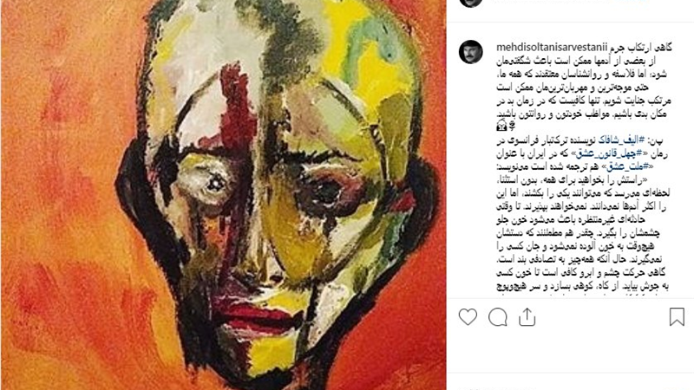Image resolution: width=694 pixels, height=390 pixels.
Task: Click the quoted line starting «راستش را بخواهید
Action: click(x=572, y=180)
